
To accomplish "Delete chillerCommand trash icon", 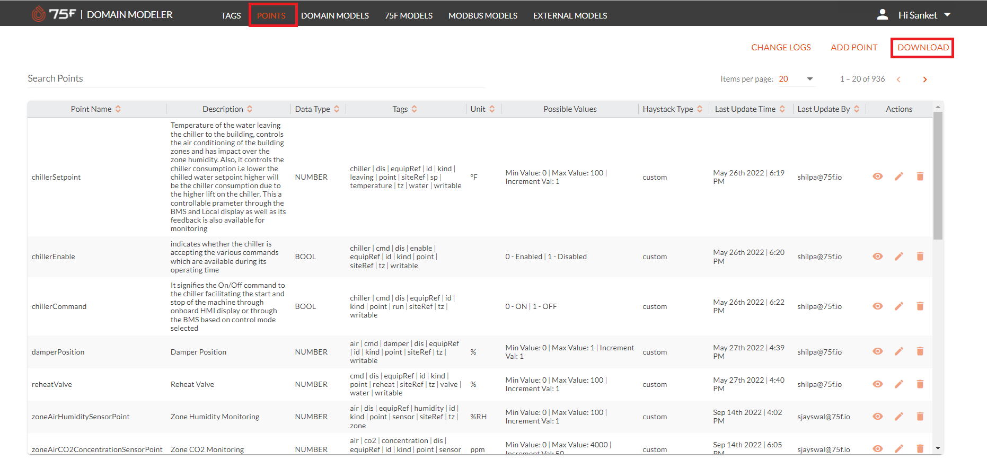I will [920, 306].
